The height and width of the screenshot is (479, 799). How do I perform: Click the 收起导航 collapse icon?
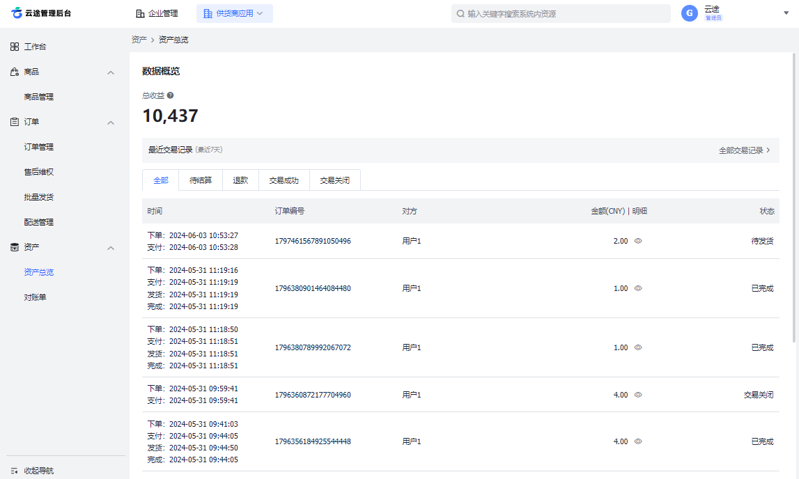[x=14, y=471]
